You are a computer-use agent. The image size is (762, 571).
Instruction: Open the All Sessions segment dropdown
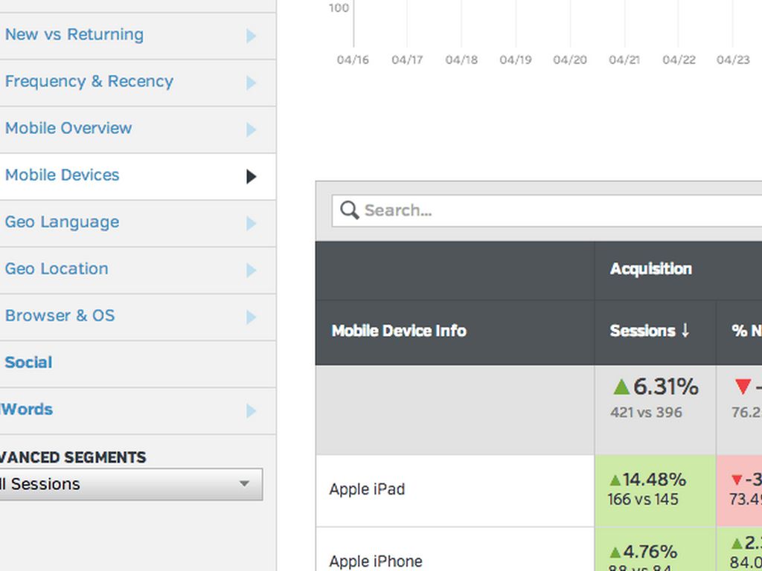130,484
